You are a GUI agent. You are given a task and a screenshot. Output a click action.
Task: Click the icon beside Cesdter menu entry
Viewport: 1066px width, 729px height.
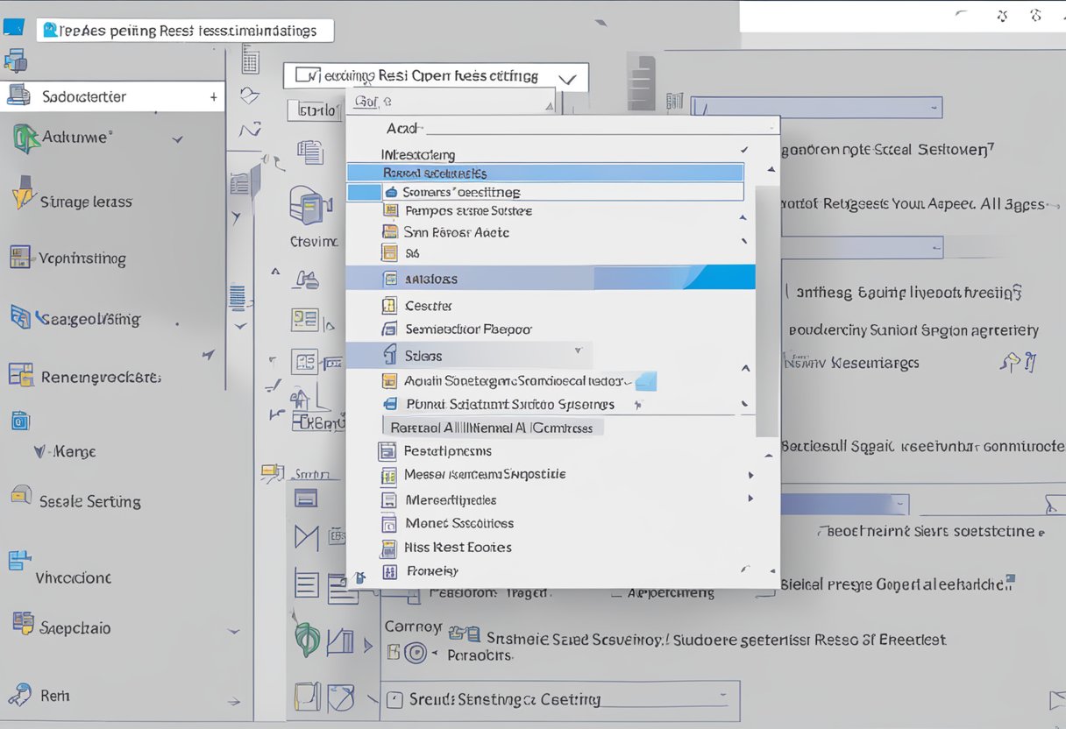click(390, 306)
